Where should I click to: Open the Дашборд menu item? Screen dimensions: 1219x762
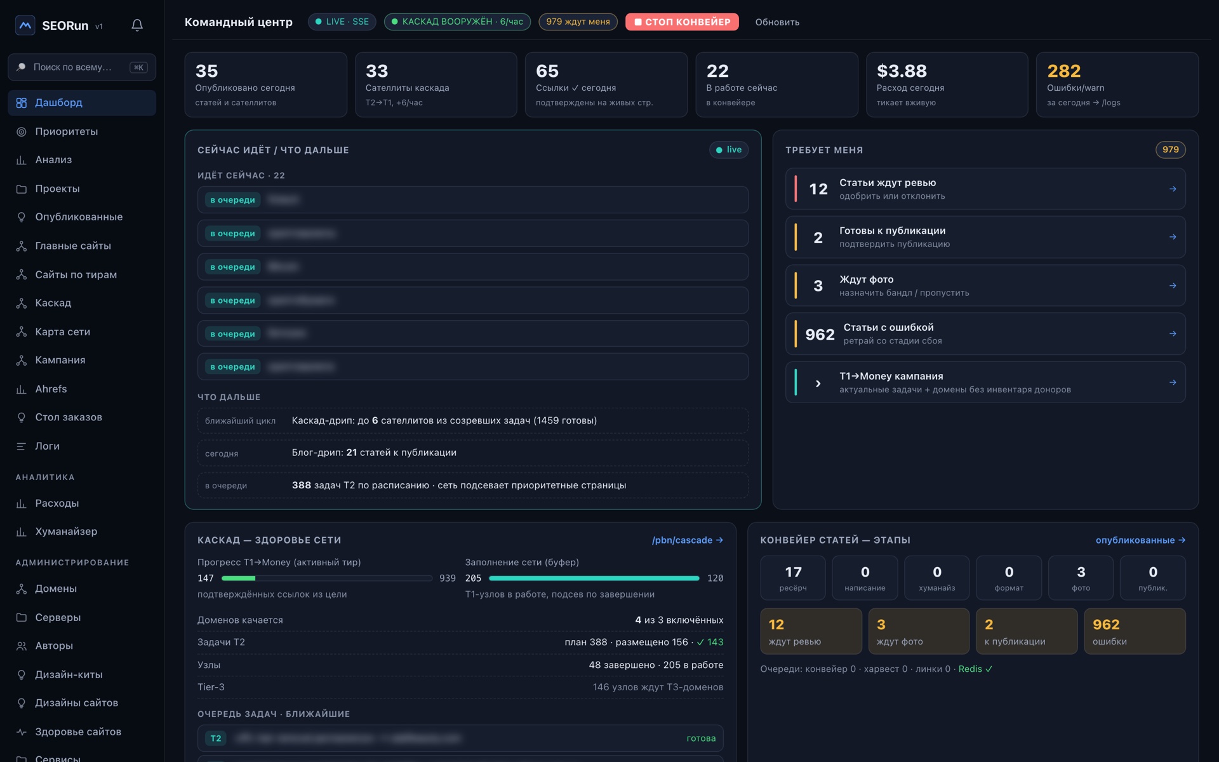tap(82, 103)
